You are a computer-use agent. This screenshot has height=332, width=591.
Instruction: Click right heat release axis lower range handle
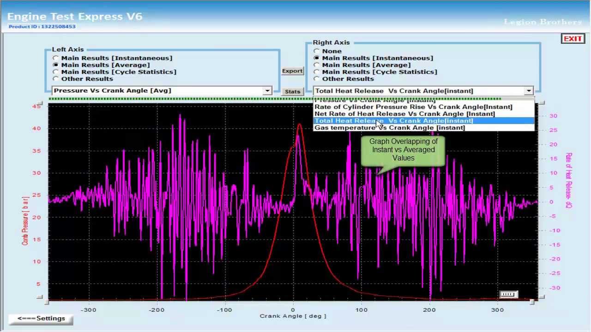pyautogui.click(x=541, y=297)
